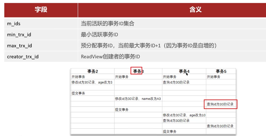Select 提交事务 in the 事务2 column
The image size is (266, 136).
[x=78, y=93]
